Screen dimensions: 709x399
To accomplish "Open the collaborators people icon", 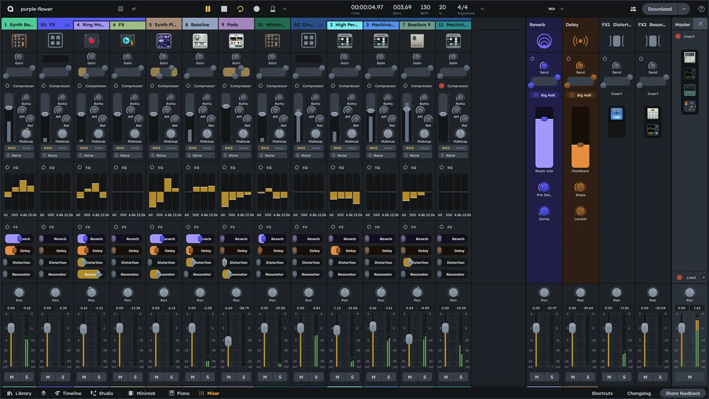I will [633, 9].
